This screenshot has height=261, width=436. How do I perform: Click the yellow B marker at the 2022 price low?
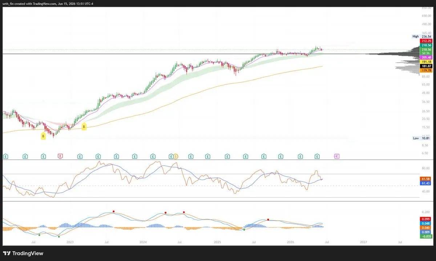point(43,136)
